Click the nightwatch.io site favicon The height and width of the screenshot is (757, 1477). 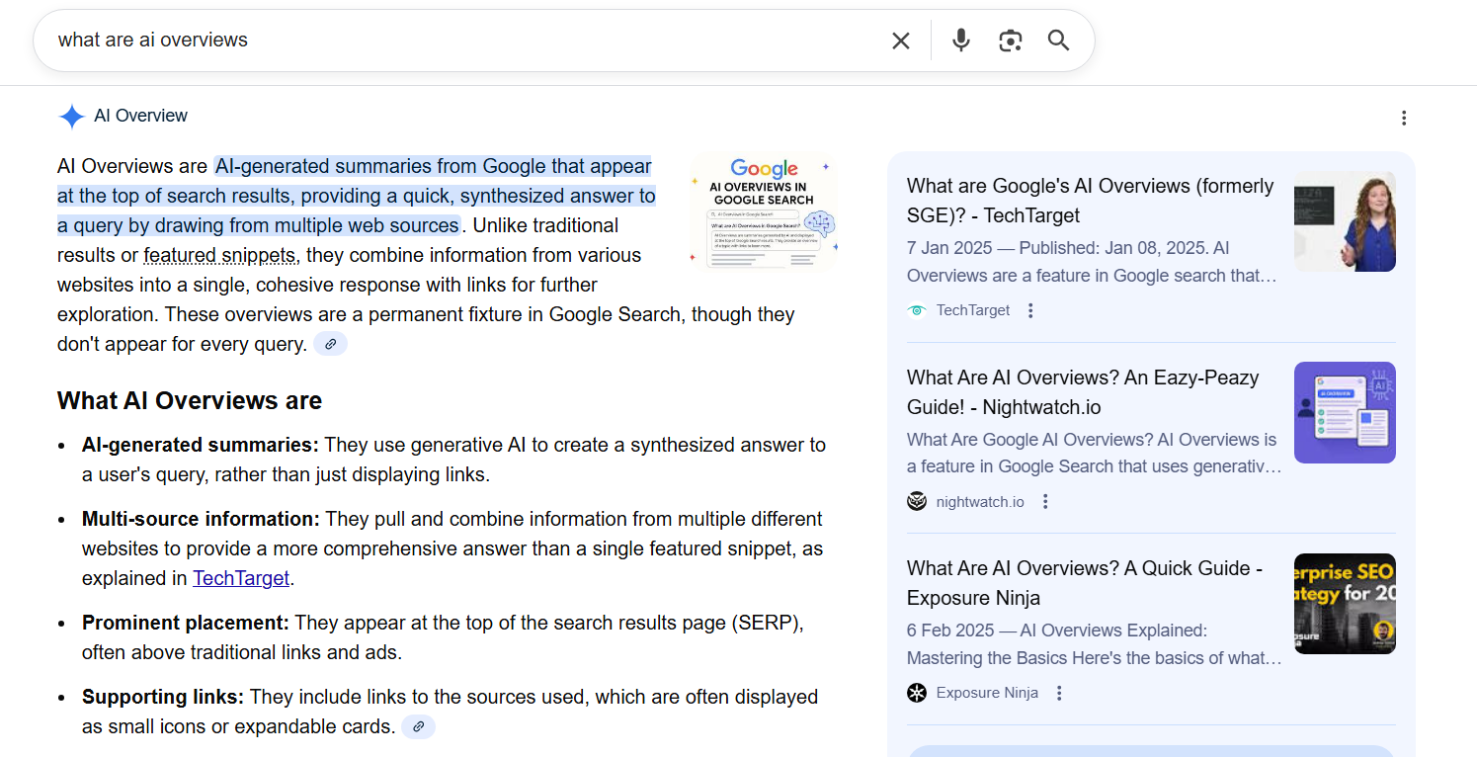point(917,501)
